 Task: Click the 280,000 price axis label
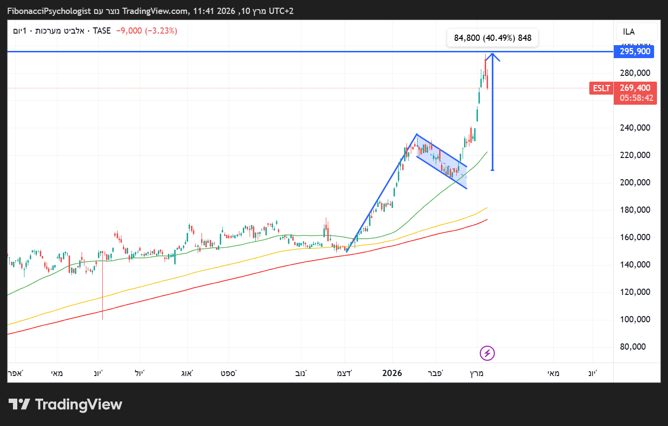coord(635,73)
